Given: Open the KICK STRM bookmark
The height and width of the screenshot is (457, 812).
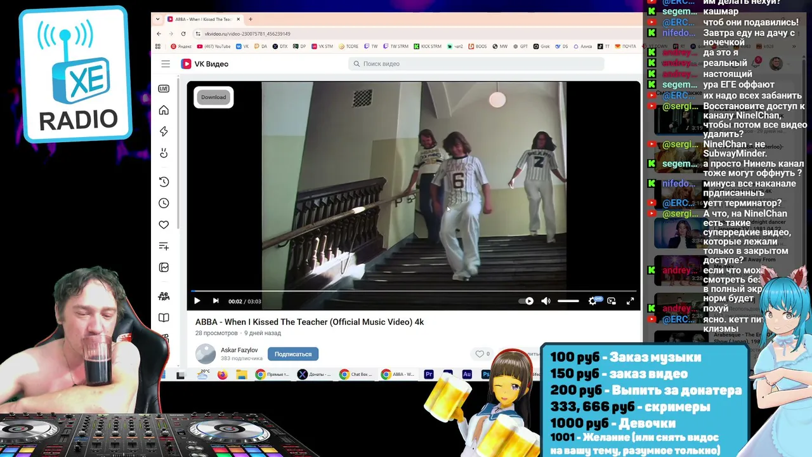Looking at the screenshot, I should point(428,46).
